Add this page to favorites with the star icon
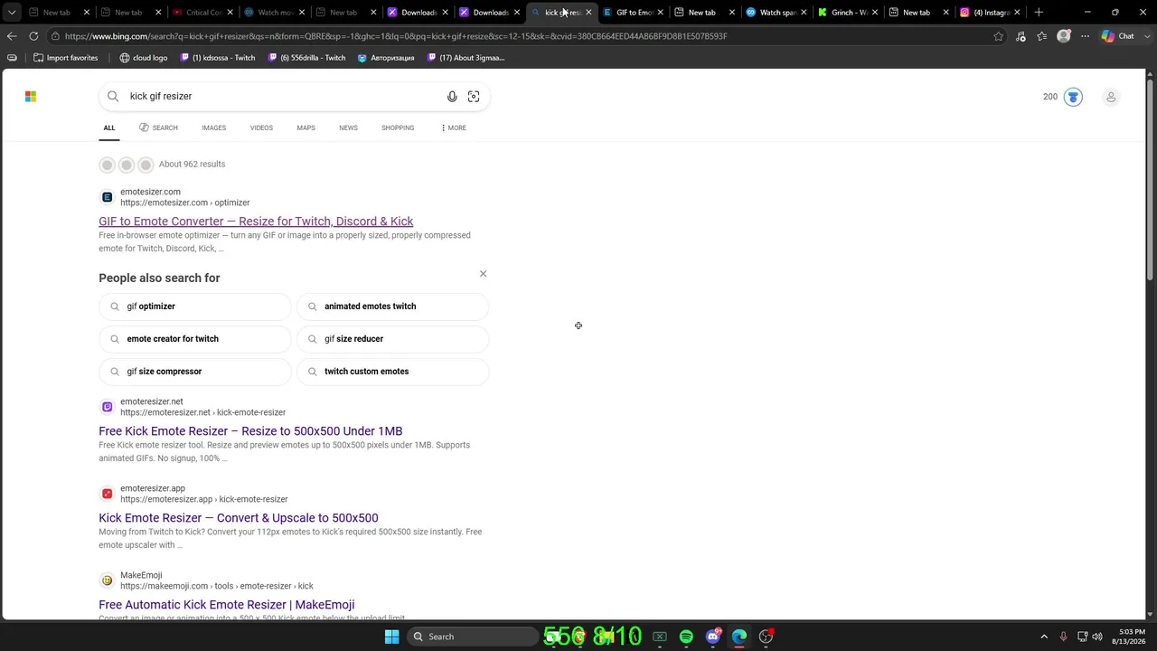 pos(998,36)
